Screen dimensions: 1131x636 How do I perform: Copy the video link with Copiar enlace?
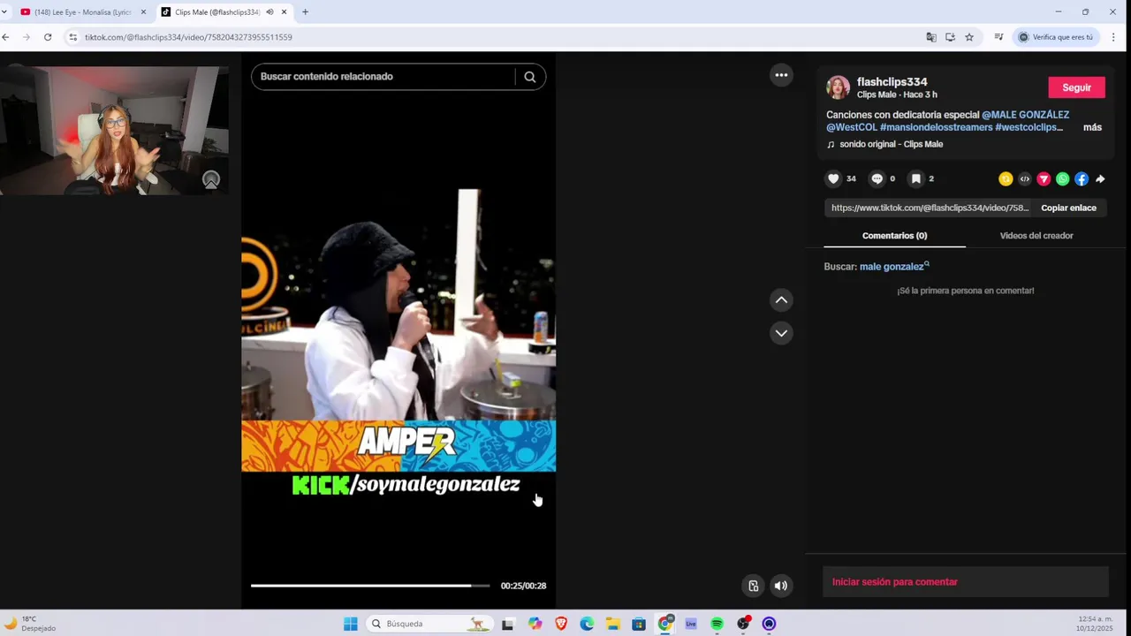[1068, 208]
